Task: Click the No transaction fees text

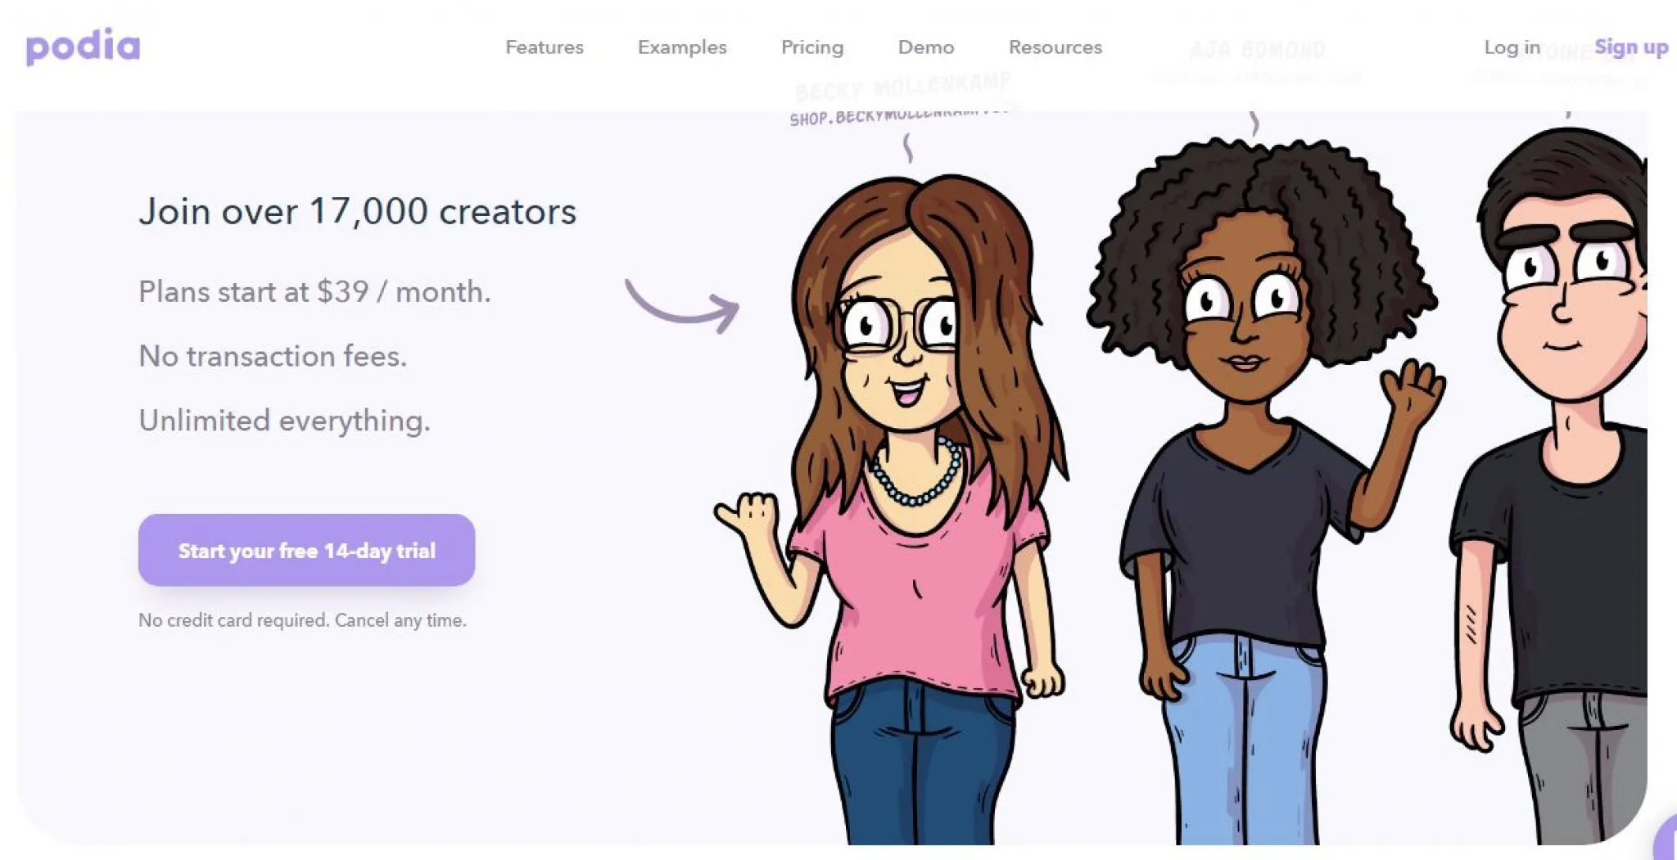Action: 273,356
